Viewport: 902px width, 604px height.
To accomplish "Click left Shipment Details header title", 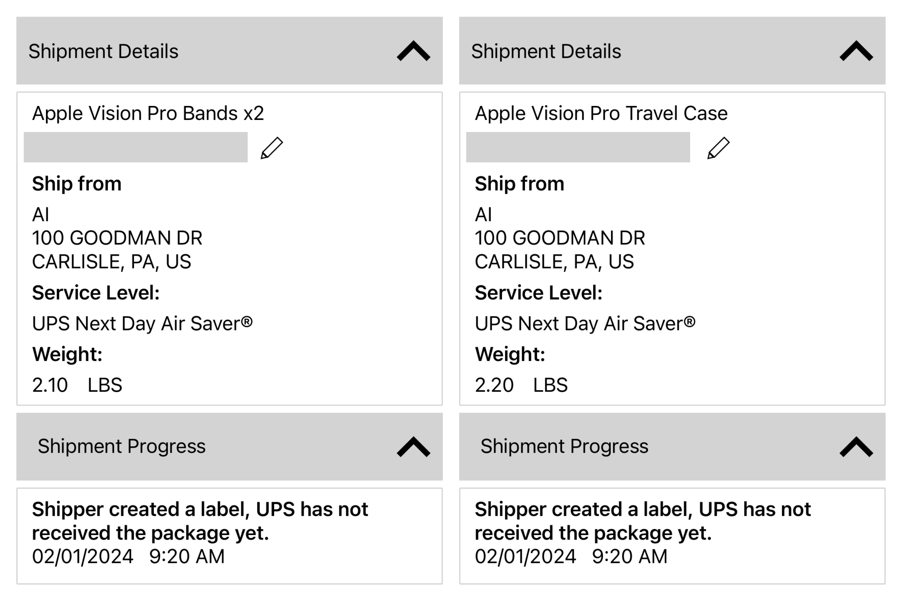I will pos(103,51).
